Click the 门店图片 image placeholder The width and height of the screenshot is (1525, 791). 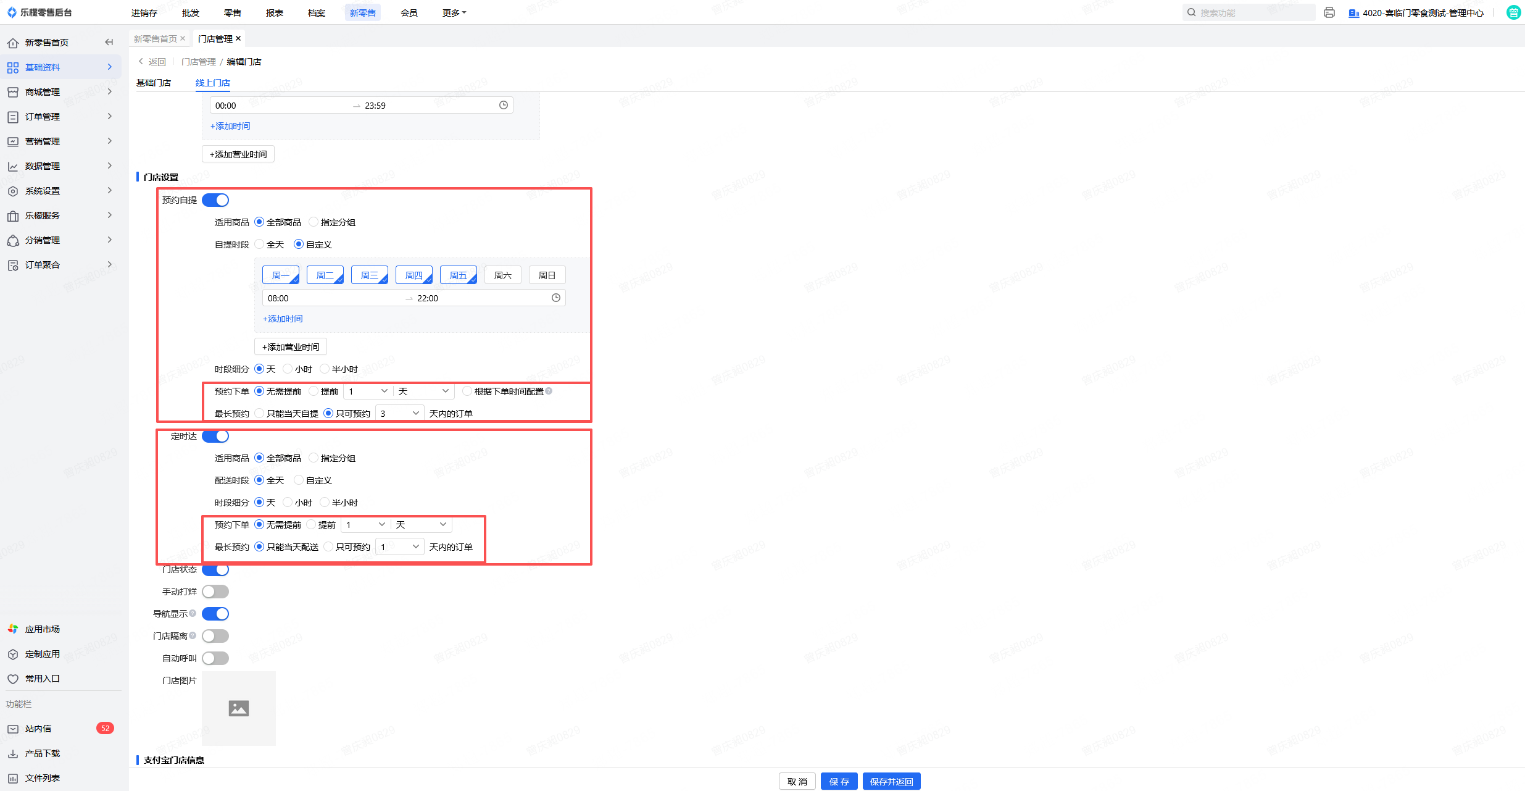pyautogui.click(x=239, y=708)
